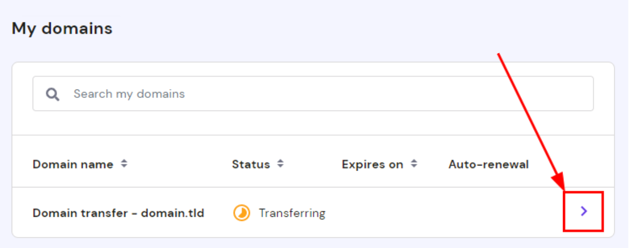Click the Transferring status text
Viewport: 633px width, 248px height.
click(x=292, y=213)
